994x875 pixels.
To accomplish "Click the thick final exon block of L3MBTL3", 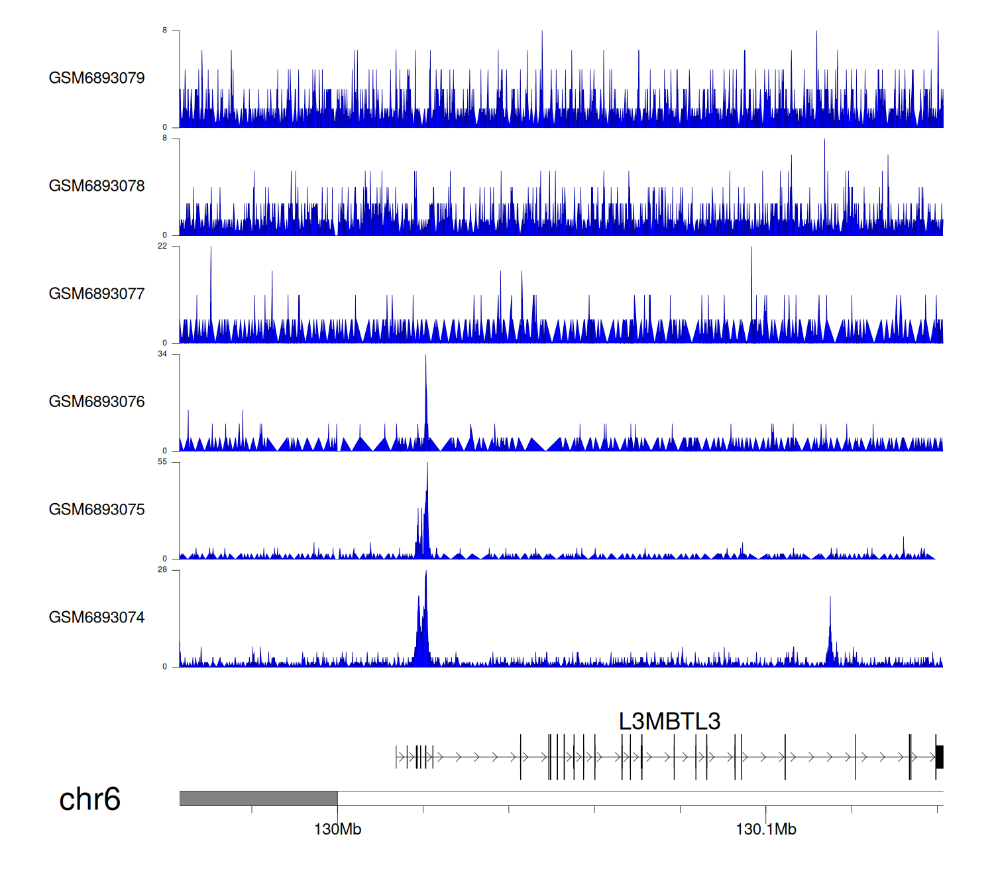I will click(x=940, y=757).
